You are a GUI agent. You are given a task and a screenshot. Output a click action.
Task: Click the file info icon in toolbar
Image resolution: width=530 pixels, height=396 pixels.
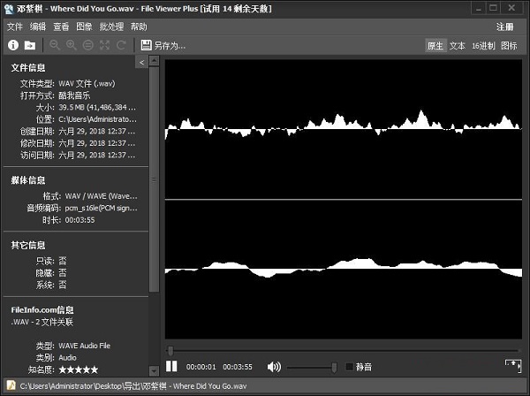point(13,45)
